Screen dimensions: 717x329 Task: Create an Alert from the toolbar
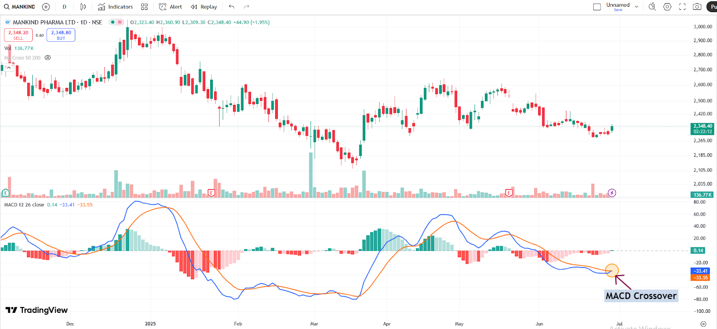pos(170,7)
